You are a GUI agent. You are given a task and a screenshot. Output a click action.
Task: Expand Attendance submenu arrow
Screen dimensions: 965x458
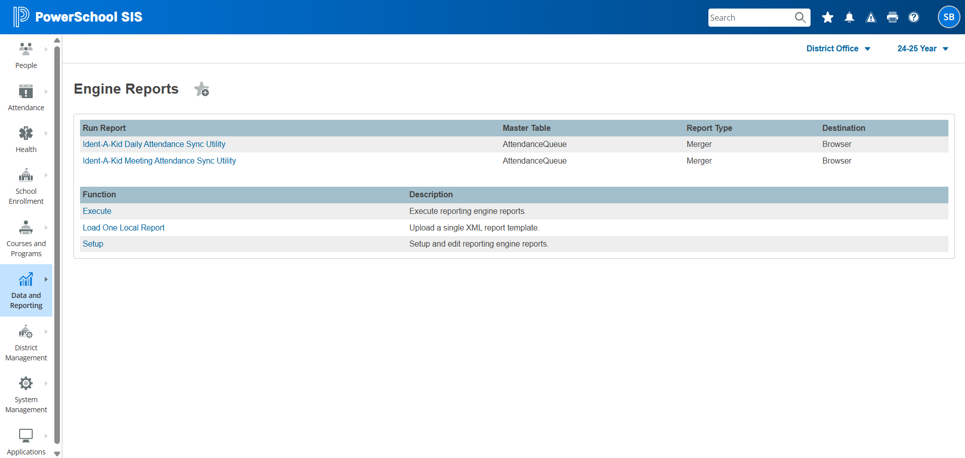[x=46, y=92]
